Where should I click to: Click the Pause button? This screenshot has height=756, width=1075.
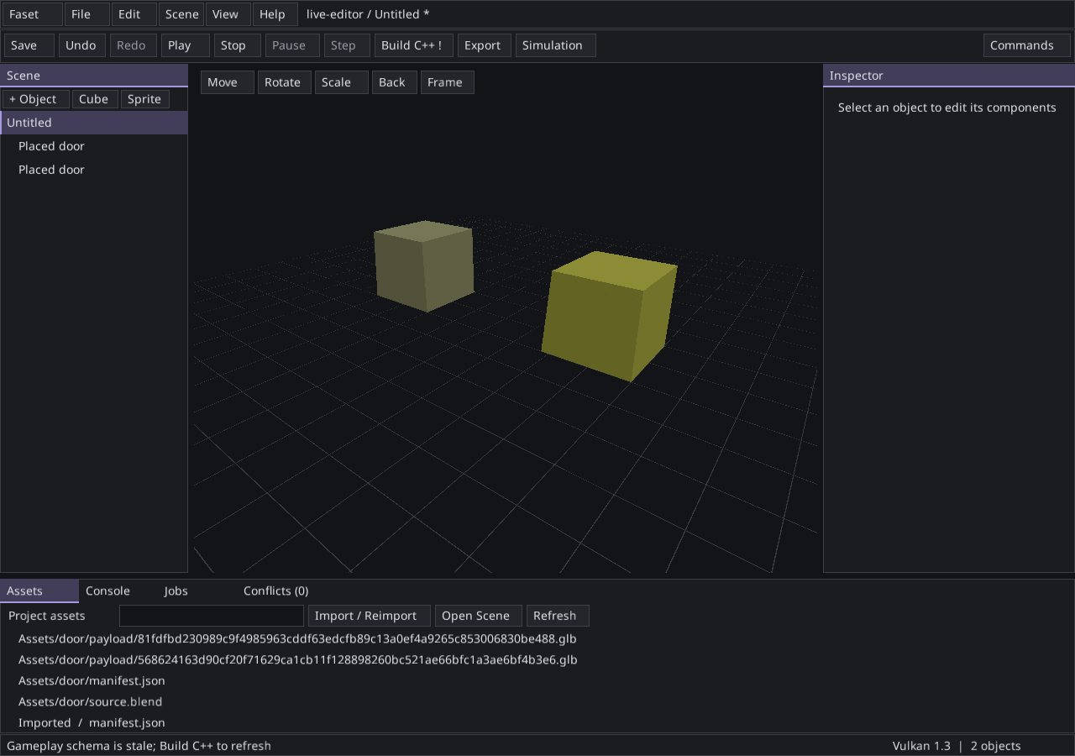292,45
